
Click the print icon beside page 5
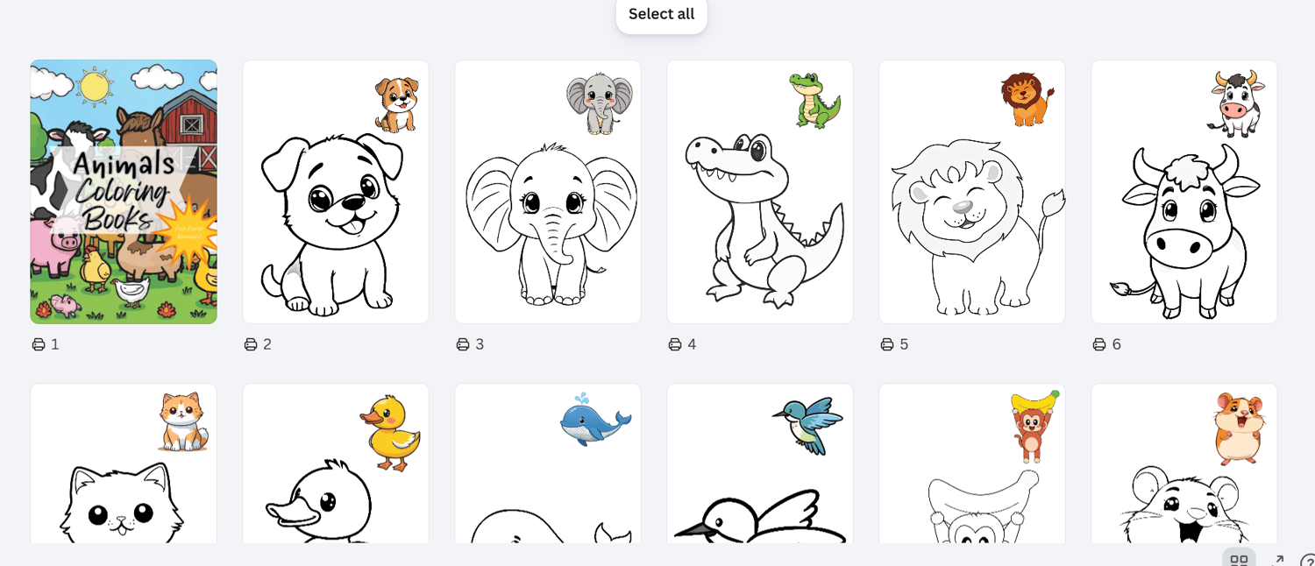[x=887, y=344]
